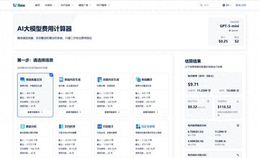Click the 基础翻译 translation icon
The height and width of the screenshot is (158, 260).
click(x=138, y=79)
